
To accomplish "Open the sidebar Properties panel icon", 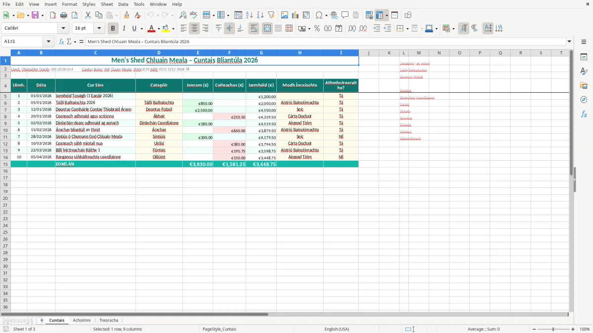I will click(584, 57).
